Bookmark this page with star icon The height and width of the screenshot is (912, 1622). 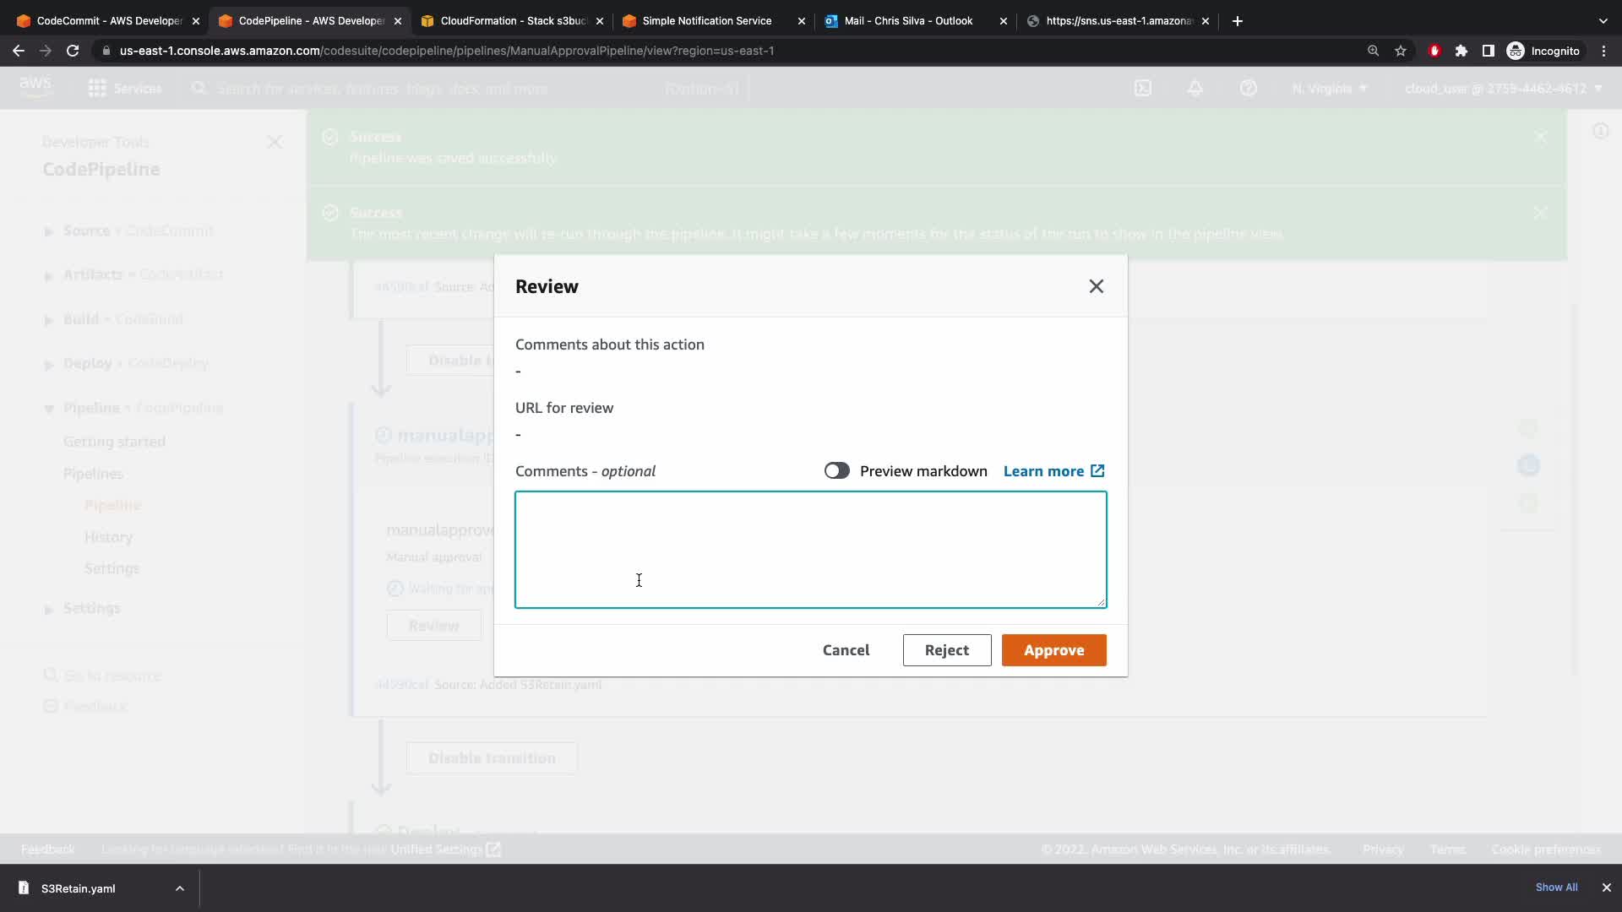point(1401,51)
